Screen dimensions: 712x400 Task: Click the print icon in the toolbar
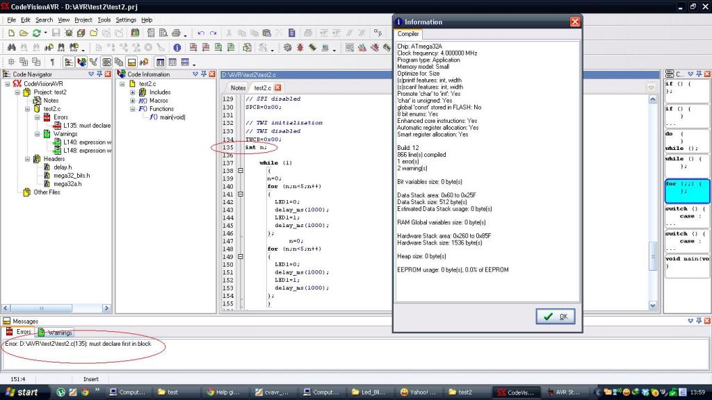(x=176, y=33)
